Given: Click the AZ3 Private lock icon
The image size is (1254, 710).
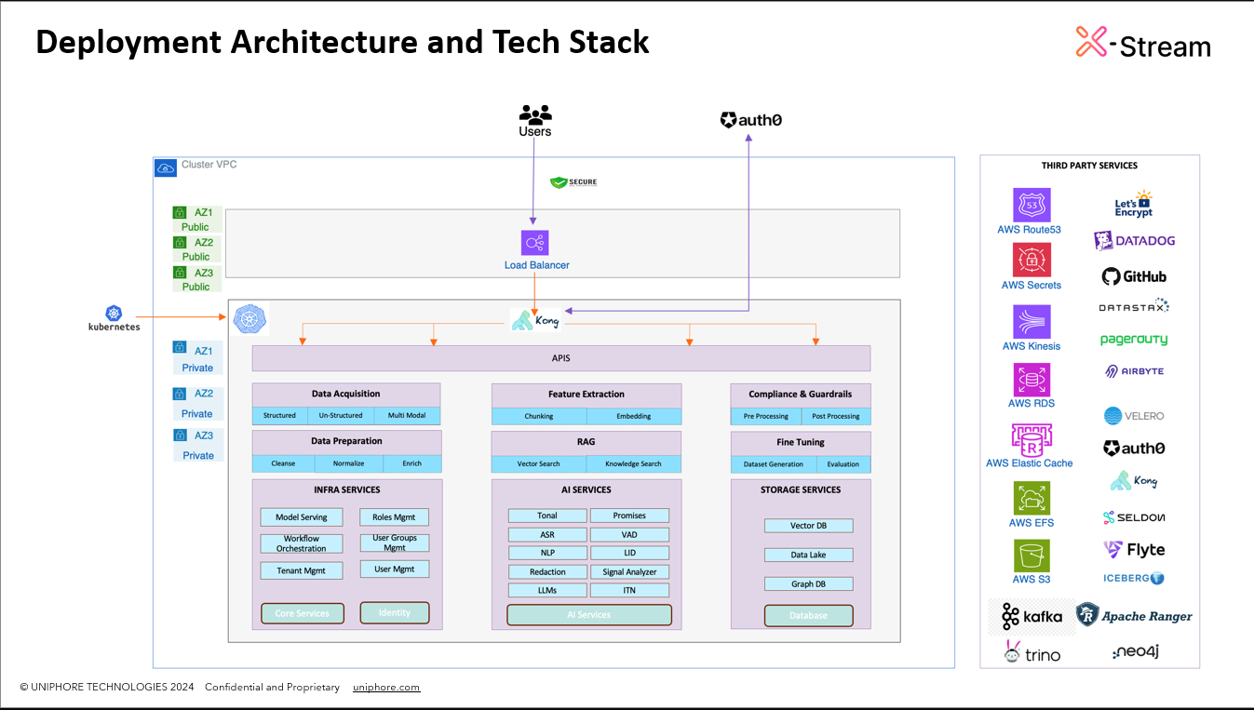Looking at the screenshot, I should pos(180,435).
